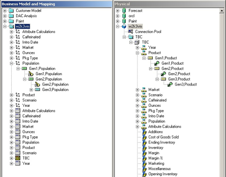
Task: Expand the Market physical hierarchy node
Action: 137,90
